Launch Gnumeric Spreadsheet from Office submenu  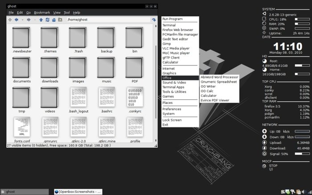219,82
